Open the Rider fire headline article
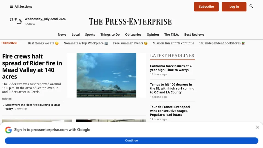The width and height of the screenshot is (263, 148). click(x=32, y=66)
